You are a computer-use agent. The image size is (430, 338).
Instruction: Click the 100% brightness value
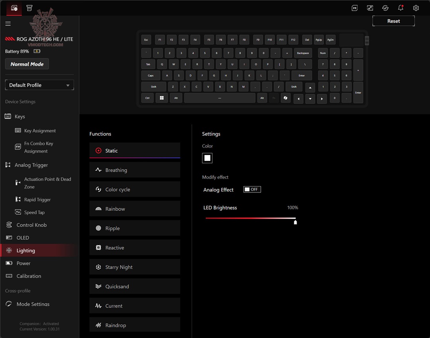(293, 208)
